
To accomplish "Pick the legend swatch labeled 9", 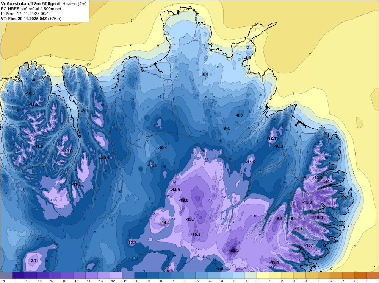I will point(373,275).
